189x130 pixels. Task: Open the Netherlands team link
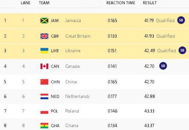pyautogui.click(x=77, y=96)
